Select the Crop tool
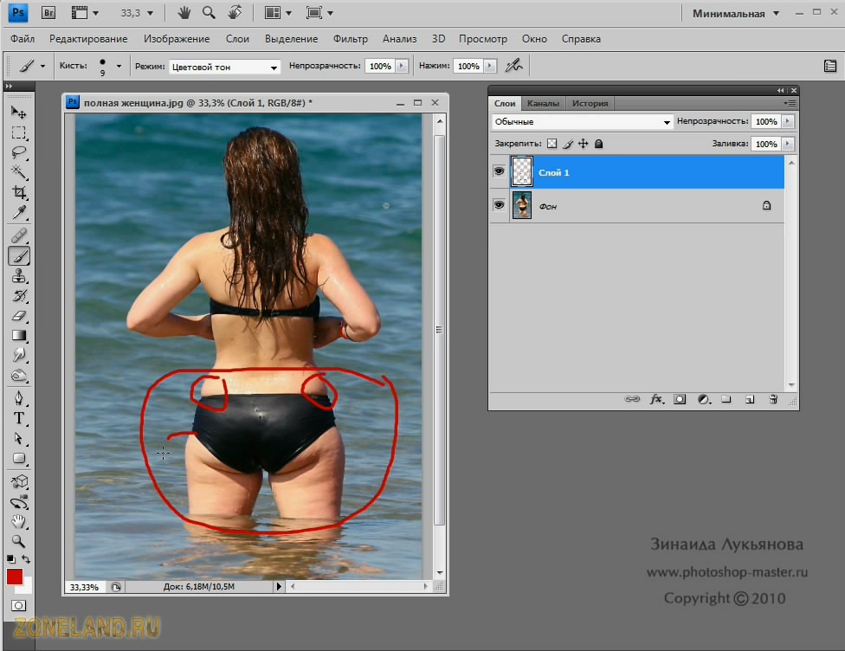This screenshot has height=651, width=845. click(18, 192)
